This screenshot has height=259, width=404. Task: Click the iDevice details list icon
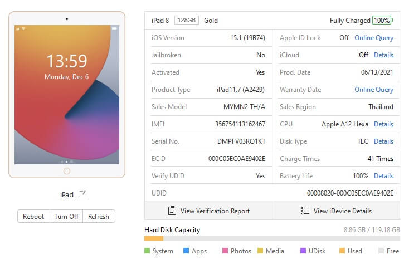(x=305, y=211)
